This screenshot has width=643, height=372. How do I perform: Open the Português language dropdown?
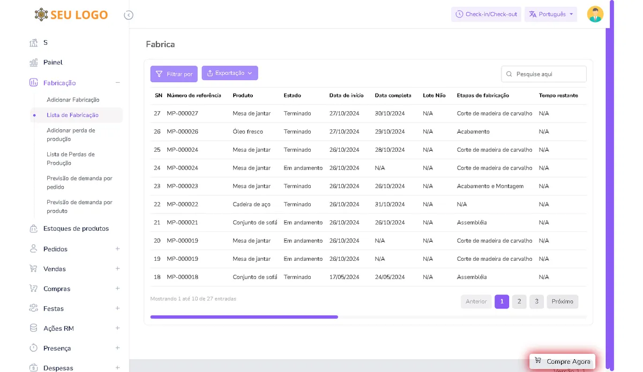[x=550, y=14]
